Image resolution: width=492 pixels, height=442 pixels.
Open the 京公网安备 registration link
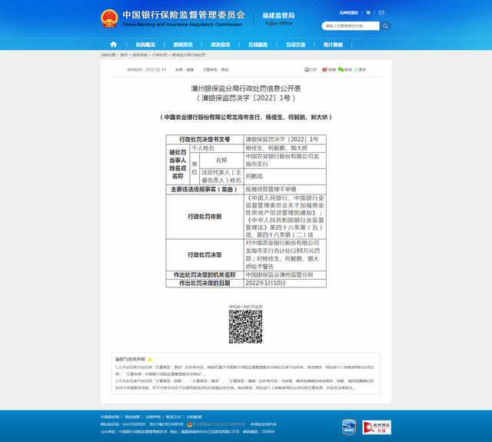pyautogui.click(x=218, y=424)
